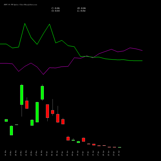Click the open value 'O: 0.05'

56,11
